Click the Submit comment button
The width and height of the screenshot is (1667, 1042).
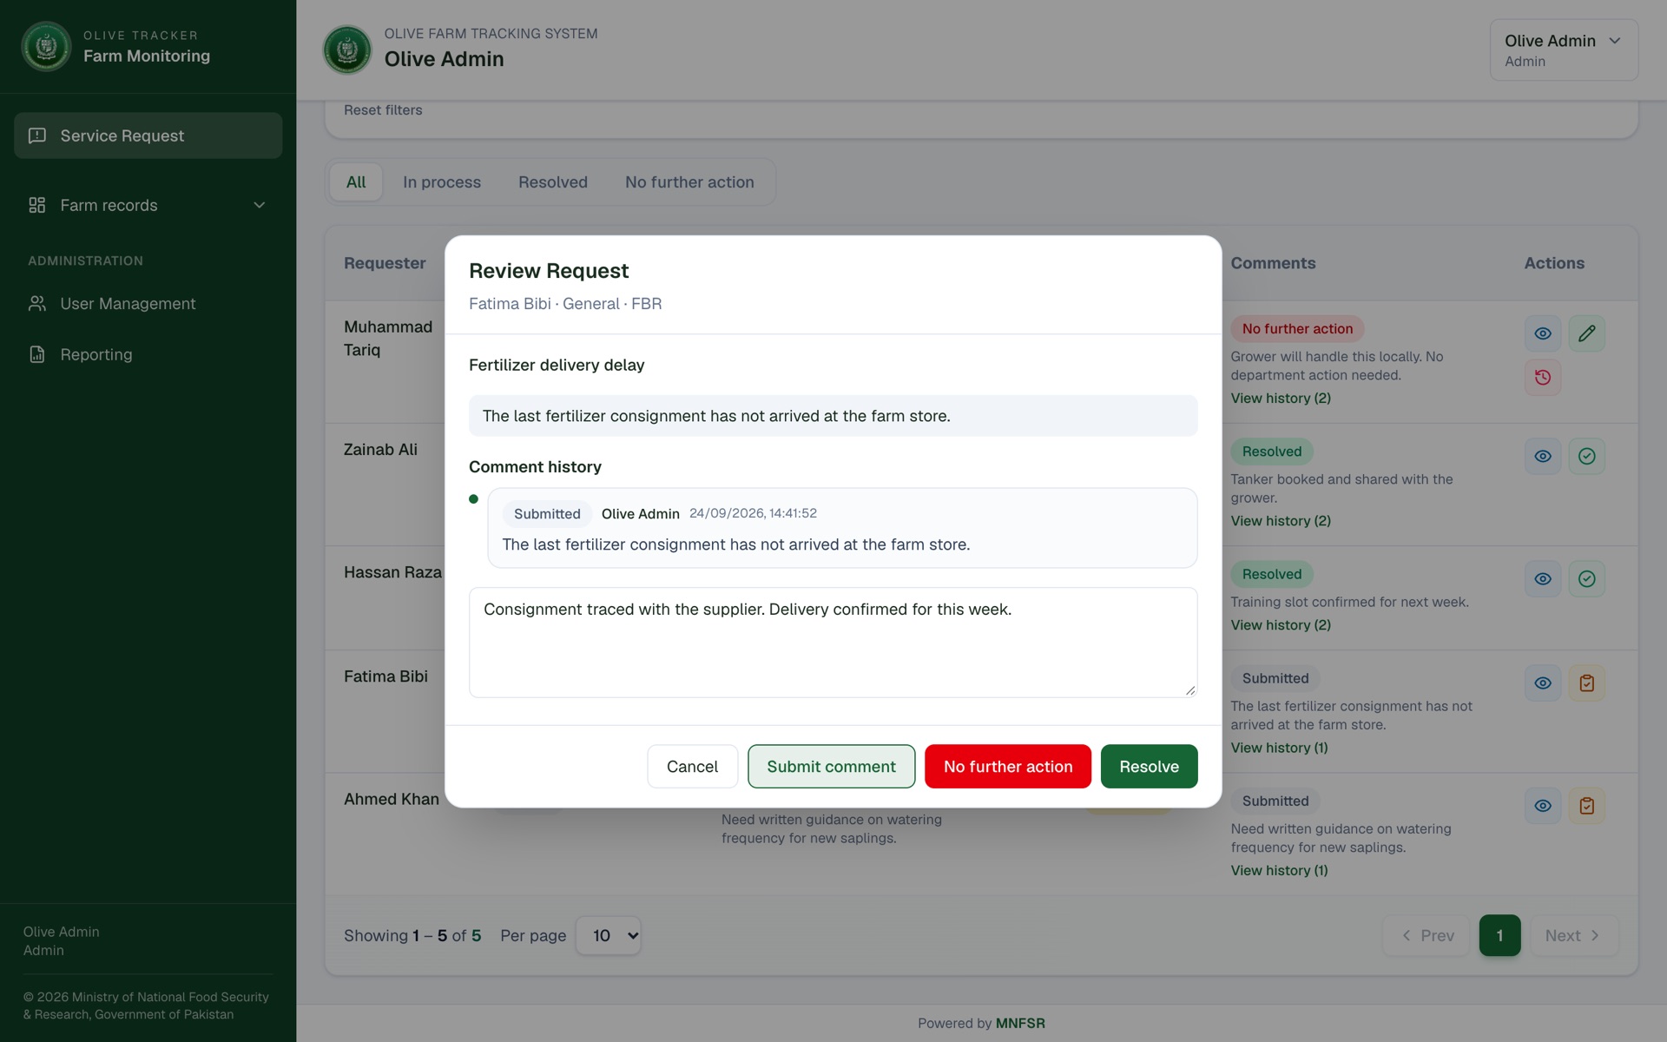tap(831, 766)
